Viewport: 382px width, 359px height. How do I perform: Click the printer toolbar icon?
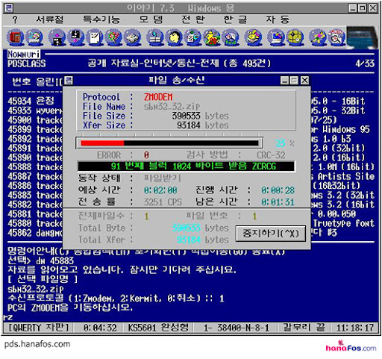[133, 37]
